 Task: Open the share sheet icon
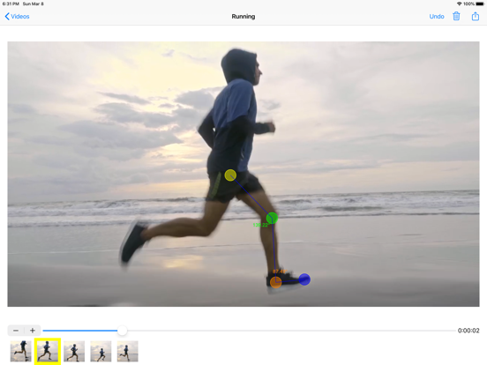pos(476,16)
